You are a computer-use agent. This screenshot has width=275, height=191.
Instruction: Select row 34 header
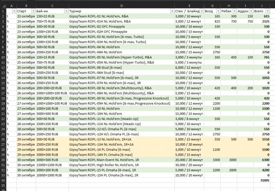(x=3, y=180)
